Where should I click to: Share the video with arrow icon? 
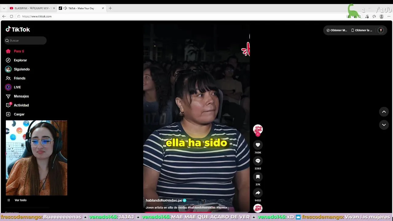pyautogui.click(x=258, y=193)
